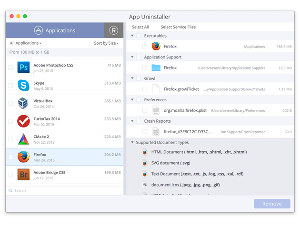Collapse the Application Support section

132,57
